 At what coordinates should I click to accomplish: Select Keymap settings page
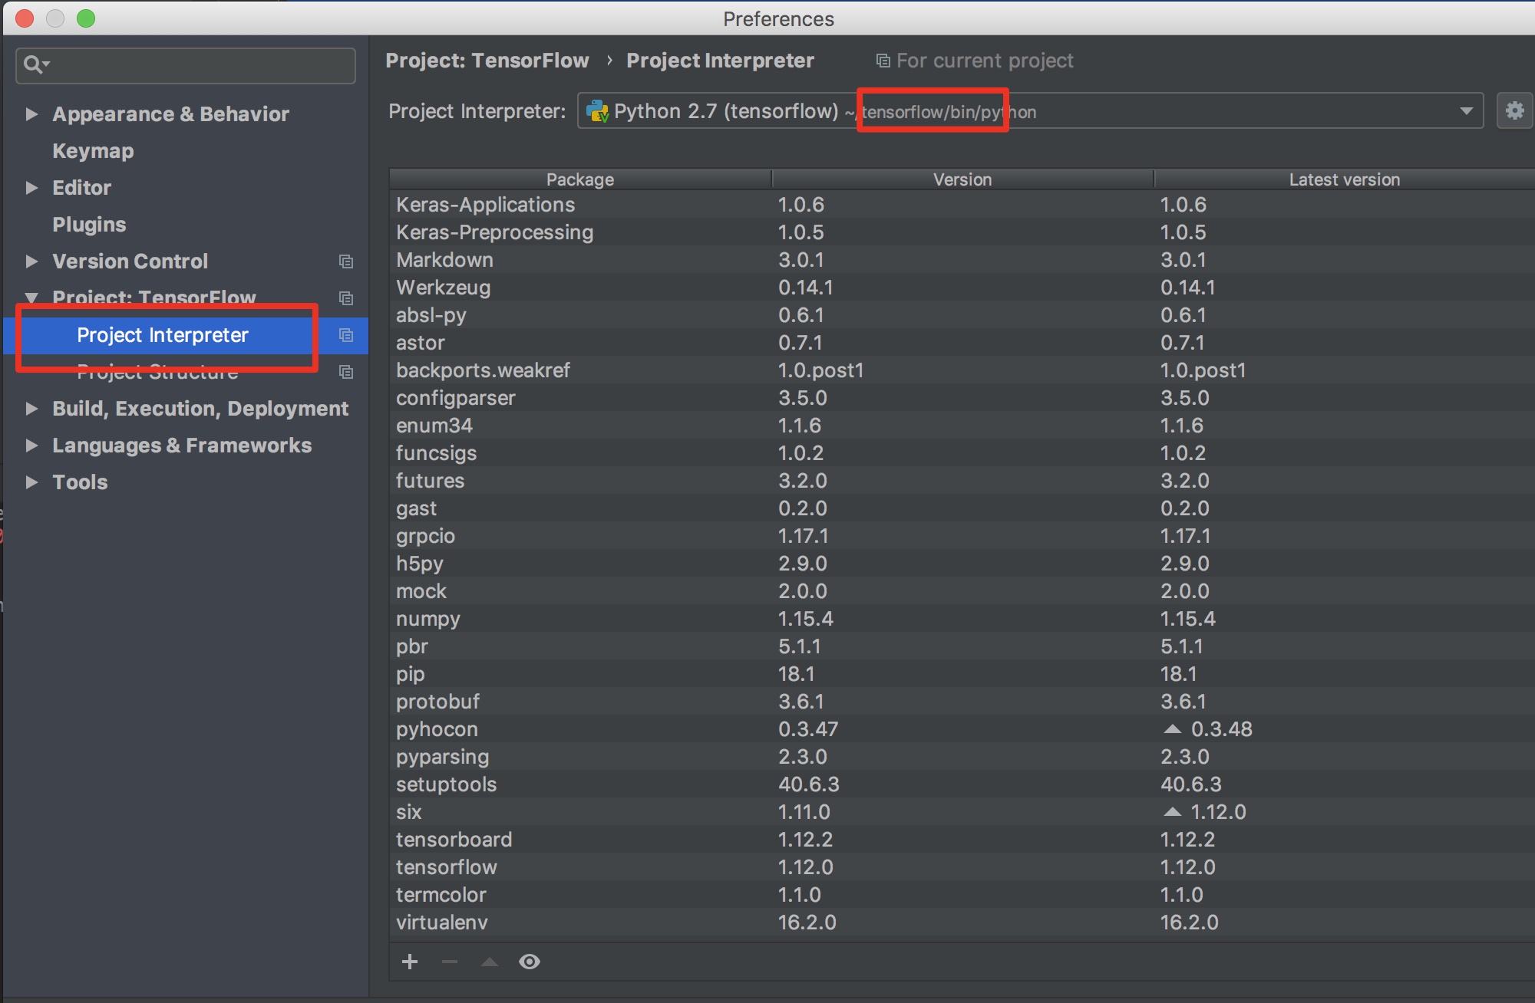pos(93,151)
